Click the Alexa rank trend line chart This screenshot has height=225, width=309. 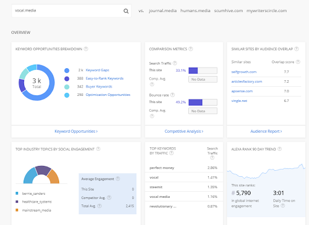(x=266, y=171)
